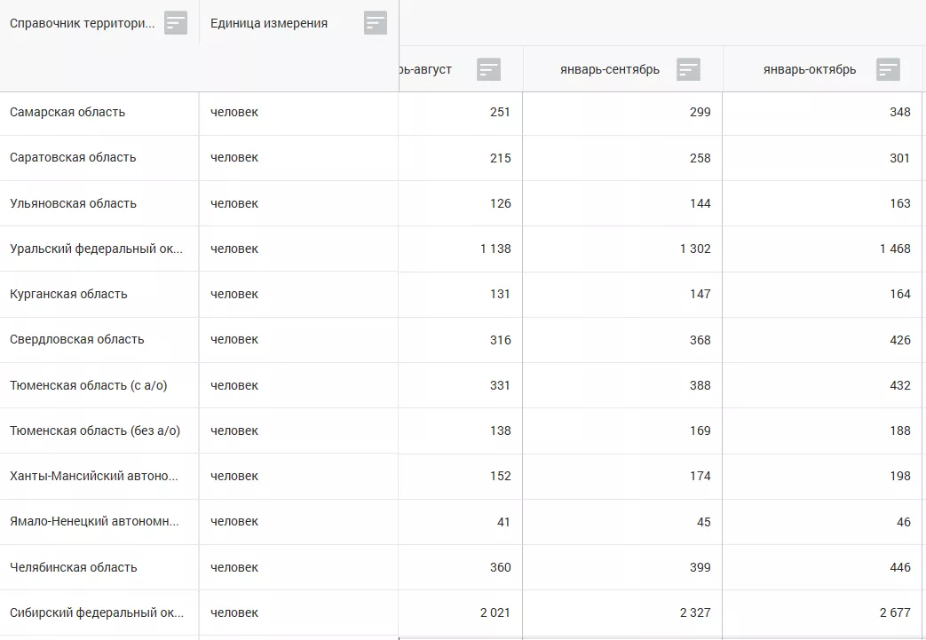Open filter icon for Справочник территорий column

point(176,23)
